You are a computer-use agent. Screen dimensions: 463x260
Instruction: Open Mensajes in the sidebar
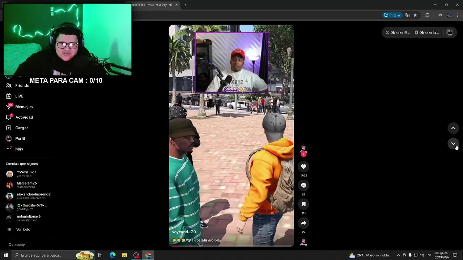click(19, 107)
